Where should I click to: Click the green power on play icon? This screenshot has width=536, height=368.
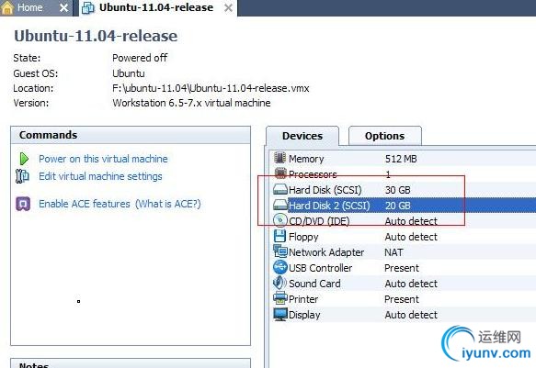tap(24, 159)
